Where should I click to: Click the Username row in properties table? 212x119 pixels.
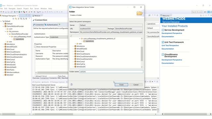51,54
